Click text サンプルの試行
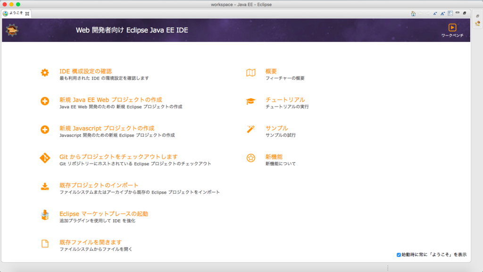Viewport: 483px width, 272px height. (281, 135)
